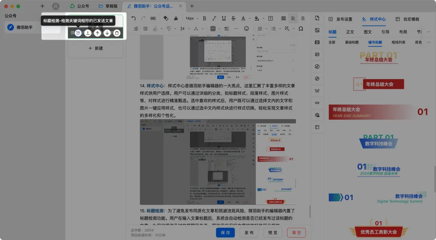Viewport: 436px width, 240px height.
Task: Click the layout template icon in side strip
Action: click(317, 127)
